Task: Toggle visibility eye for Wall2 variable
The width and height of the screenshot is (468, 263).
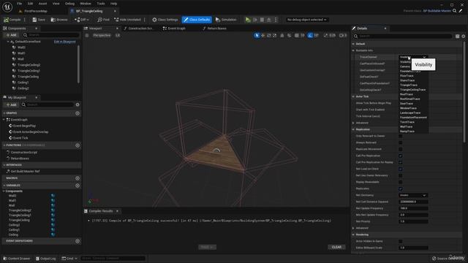Action: tap(53, 196)
